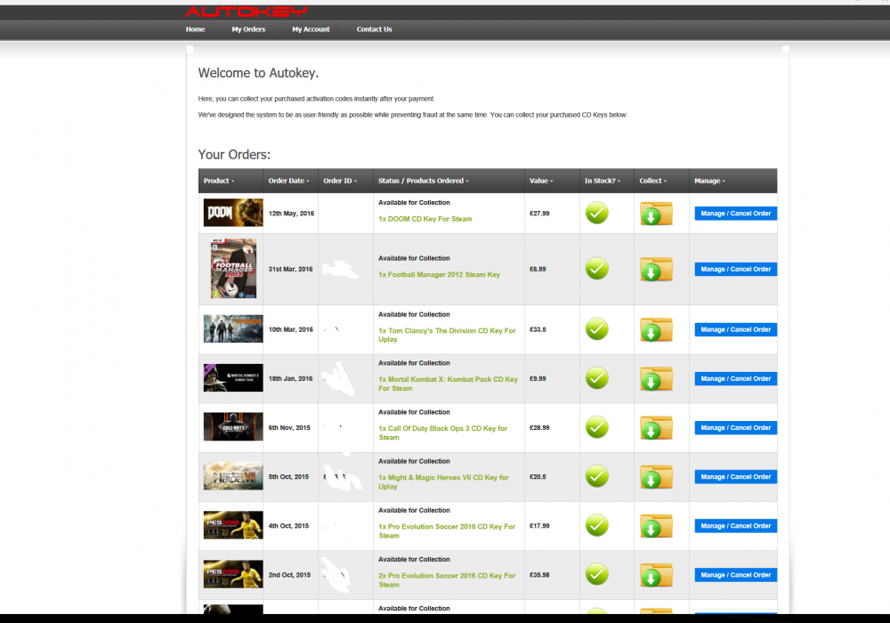
Task: Collect 1x Pro Evolution Soccer 2016 folder icon
Action: tap(656, 526)
